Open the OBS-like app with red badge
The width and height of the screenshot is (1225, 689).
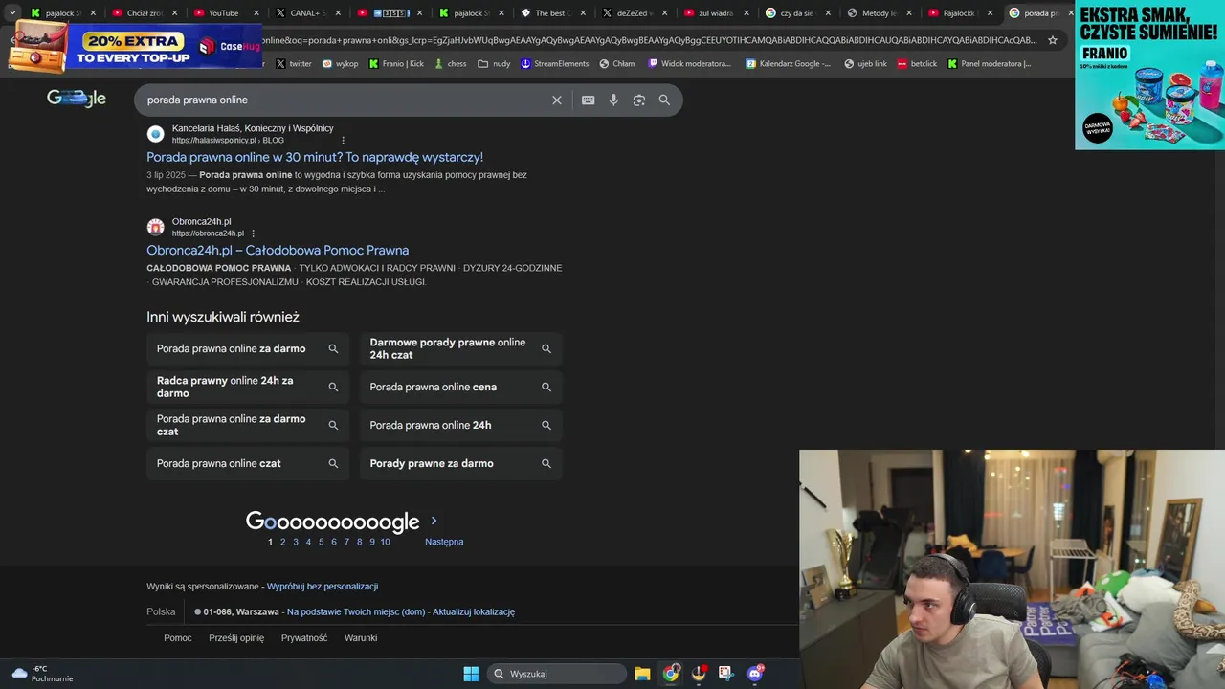point(699,674)
